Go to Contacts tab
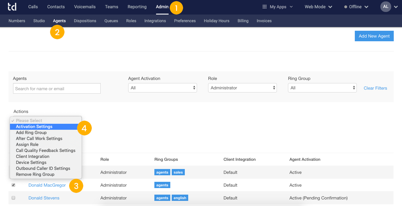The height and width of the screenshot is (206, 402). point(56,7)
